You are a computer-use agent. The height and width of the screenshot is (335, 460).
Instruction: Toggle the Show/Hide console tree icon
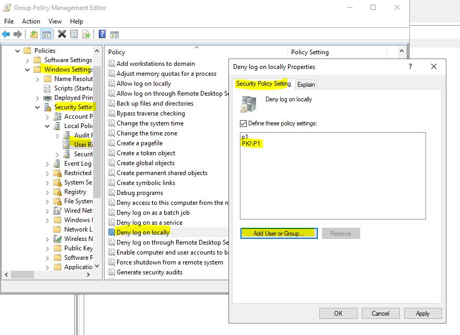(x=47, y=34)
